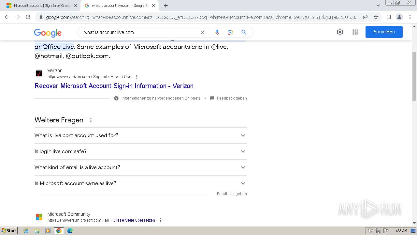417x235 pixels.
Task: Show the tab search dropdown
Action: (378, 6)
